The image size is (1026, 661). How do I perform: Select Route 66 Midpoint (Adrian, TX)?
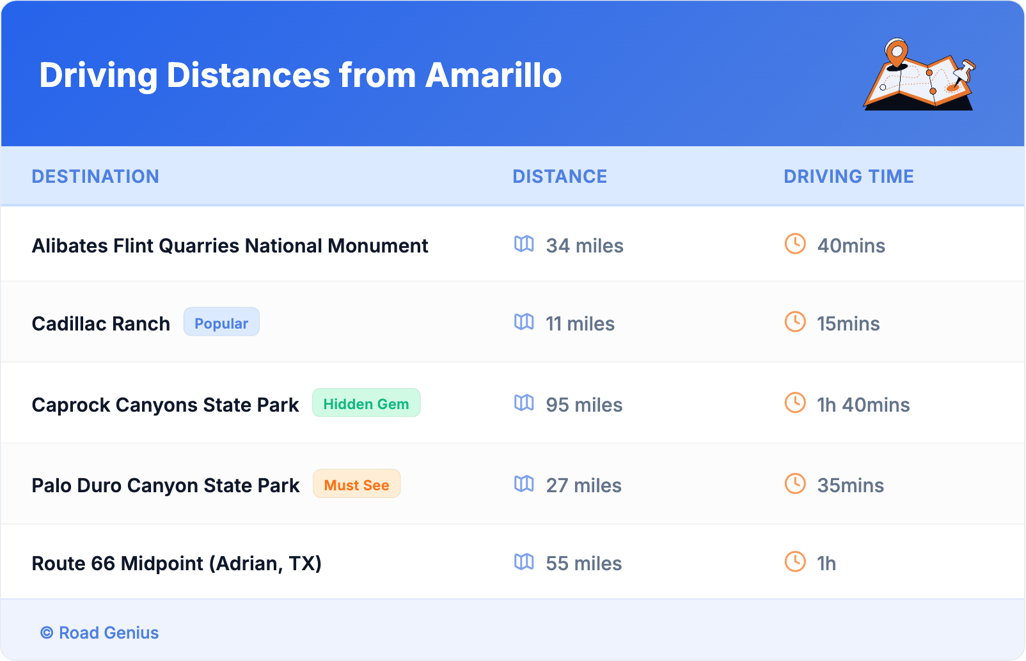pyautogui.click(x=177, y=564)
